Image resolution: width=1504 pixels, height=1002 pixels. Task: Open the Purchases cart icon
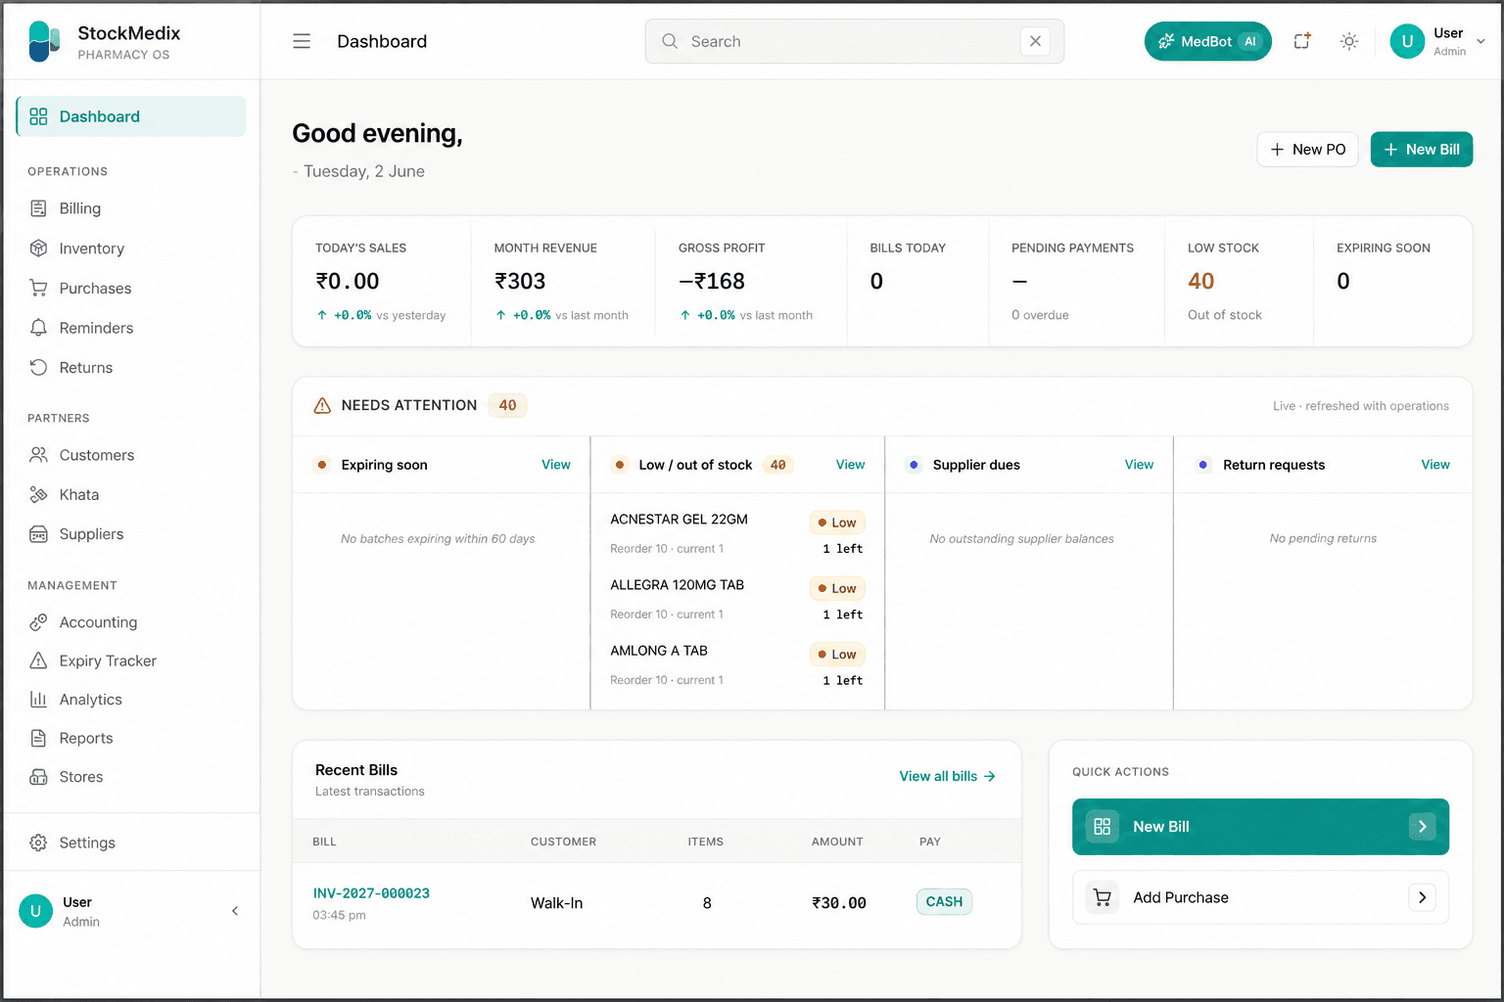point(38,289)
